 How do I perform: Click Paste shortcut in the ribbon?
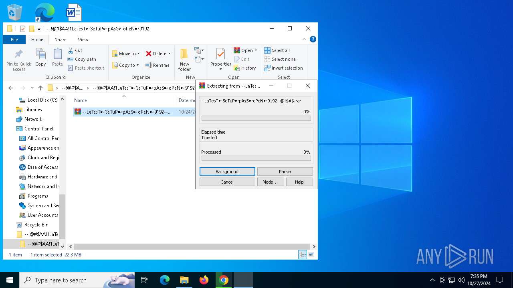tap(86, 68)
